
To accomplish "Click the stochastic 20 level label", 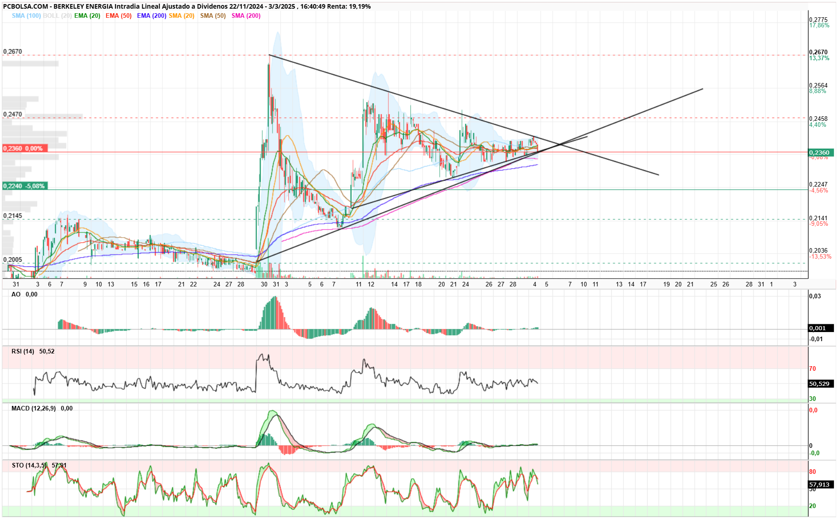I will click(812, 506).
